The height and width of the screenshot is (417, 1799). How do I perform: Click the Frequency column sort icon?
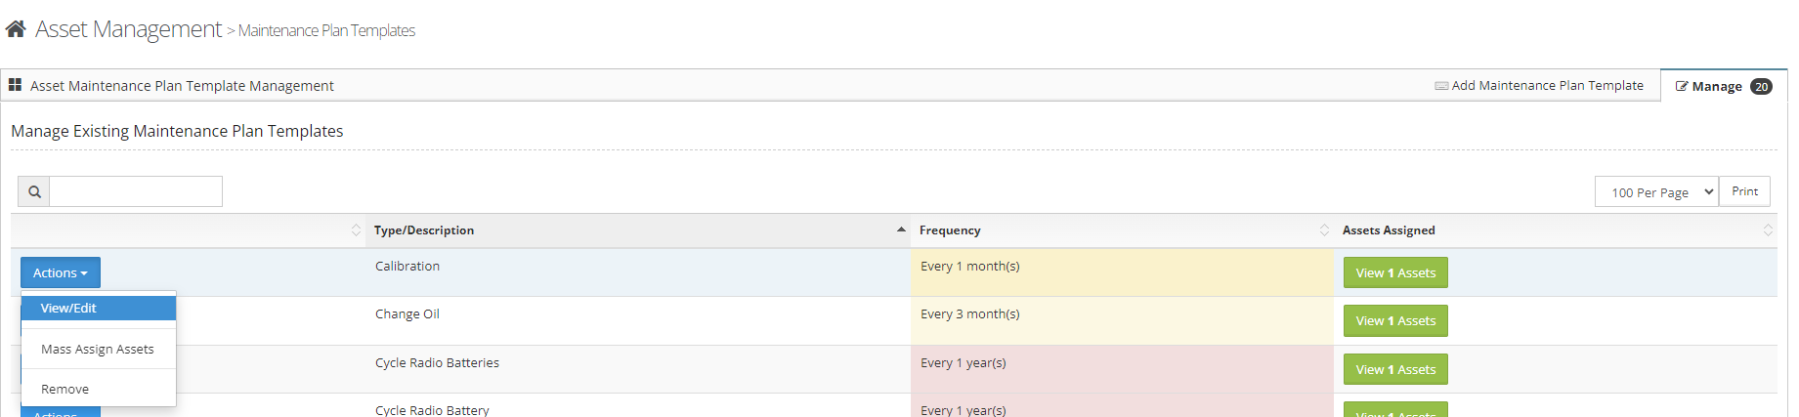[1324, 230]
